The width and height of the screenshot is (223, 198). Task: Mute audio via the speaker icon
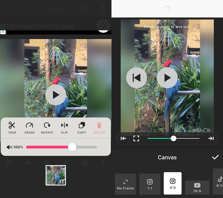tap(9, 147)
